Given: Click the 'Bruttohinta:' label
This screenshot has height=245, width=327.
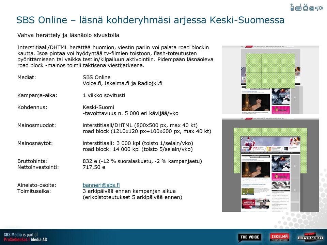Looking at the screenshot, I should coord(33,161).
